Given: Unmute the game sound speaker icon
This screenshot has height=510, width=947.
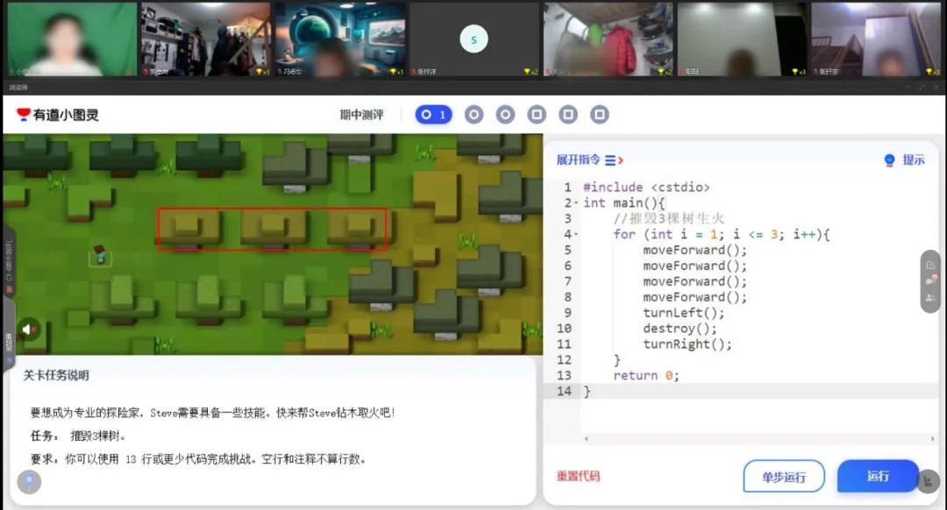Looking at the screenshot, I should [28, 329].
